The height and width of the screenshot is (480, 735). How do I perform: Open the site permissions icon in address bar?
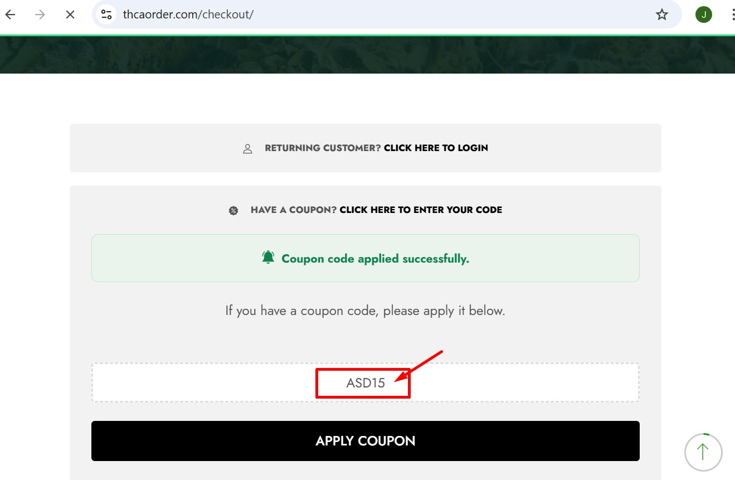pos(106,14)
